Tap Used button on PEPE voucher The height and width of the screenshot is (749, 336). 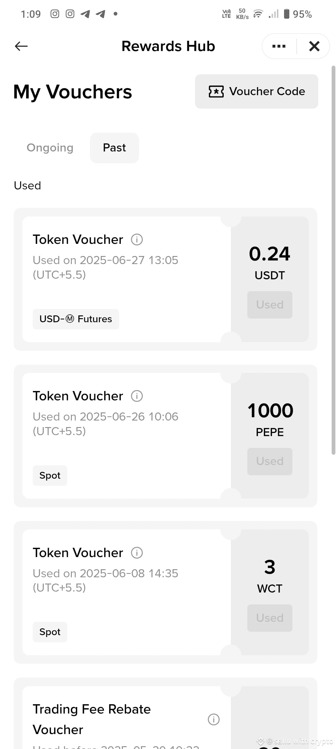click(270, 461)
